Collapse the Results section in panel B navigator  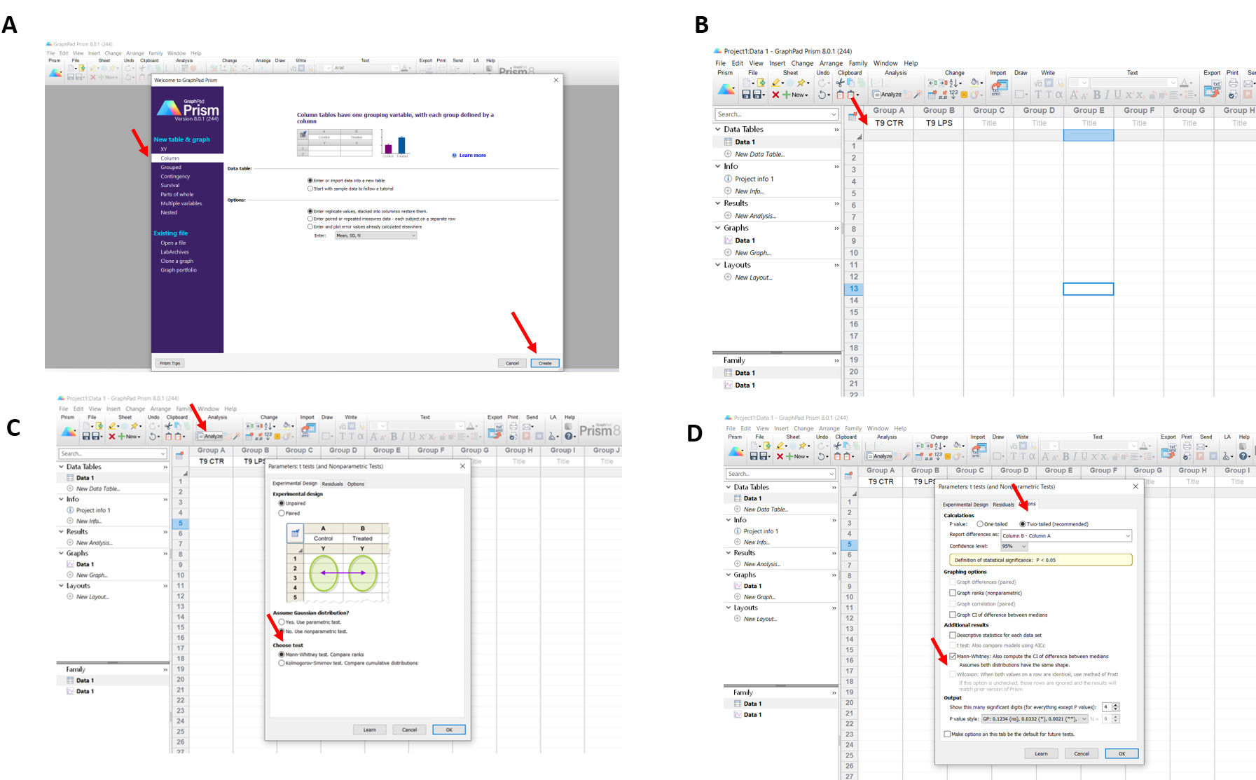(718, 203)
